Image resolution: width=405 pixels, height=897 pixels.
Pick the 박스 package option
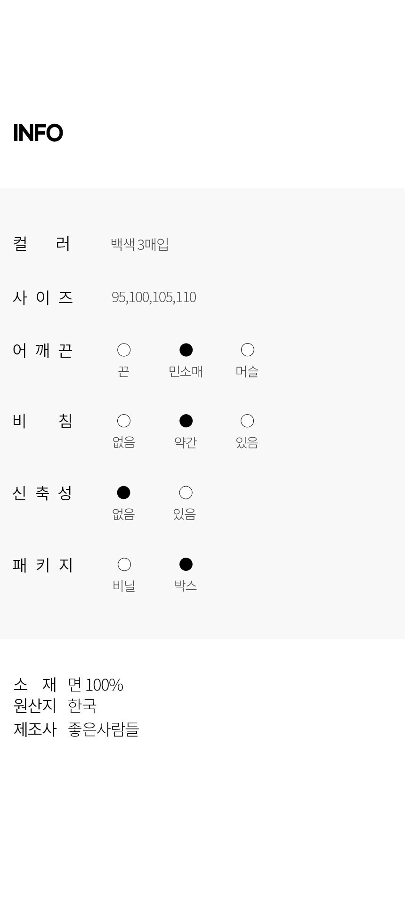[186, 564]
